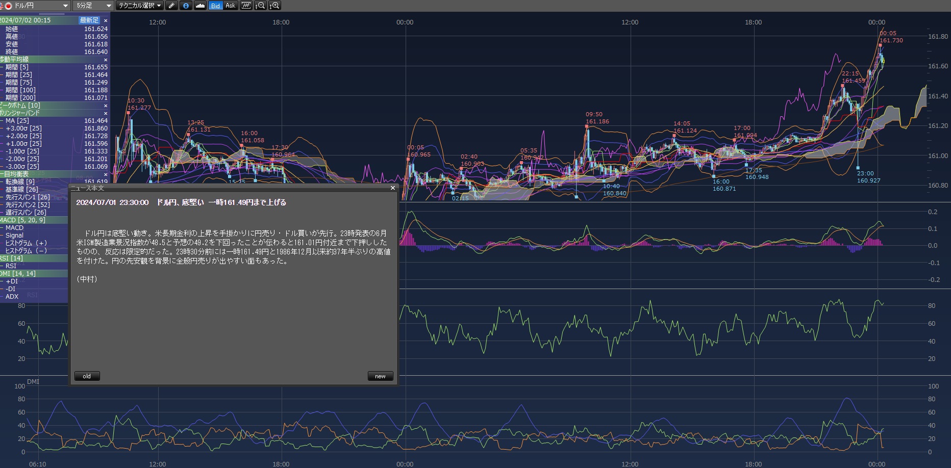Remove the 移動平均線 indicator with its x

pyautogui.click(x=106, y=60)
